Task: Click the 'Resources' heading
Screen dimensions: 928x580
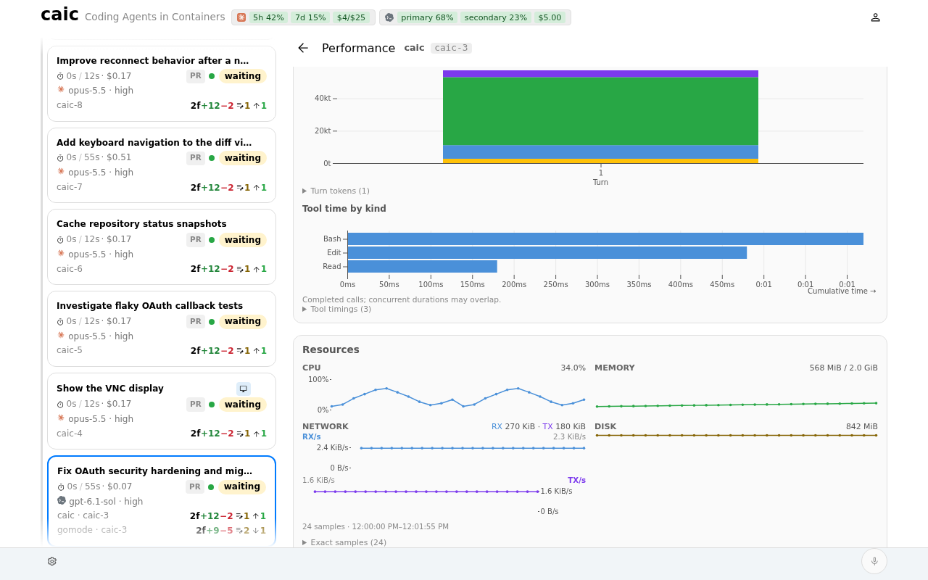Action: click(331, 349)
